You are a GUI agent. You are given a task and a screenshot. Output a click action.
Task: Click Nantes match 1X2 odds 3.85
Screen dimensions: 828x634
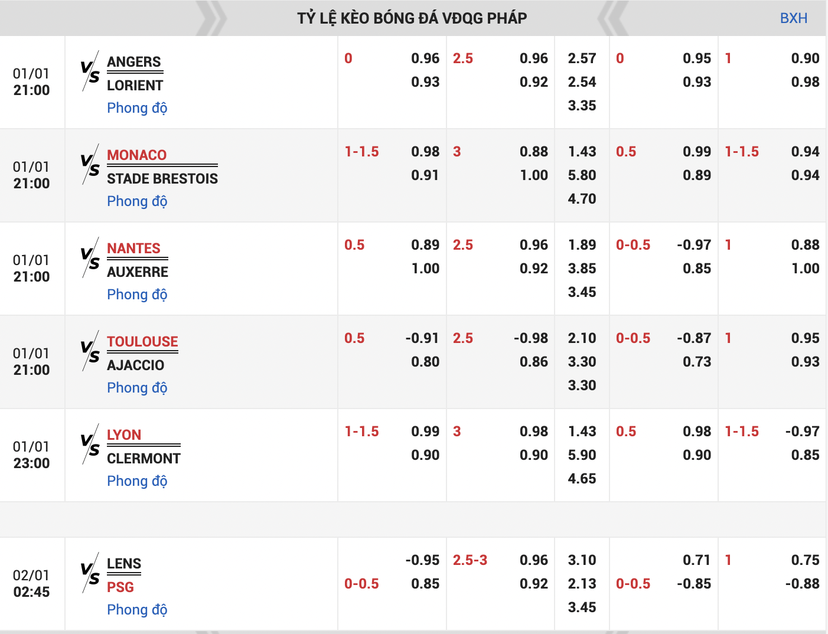coord(582,269)
